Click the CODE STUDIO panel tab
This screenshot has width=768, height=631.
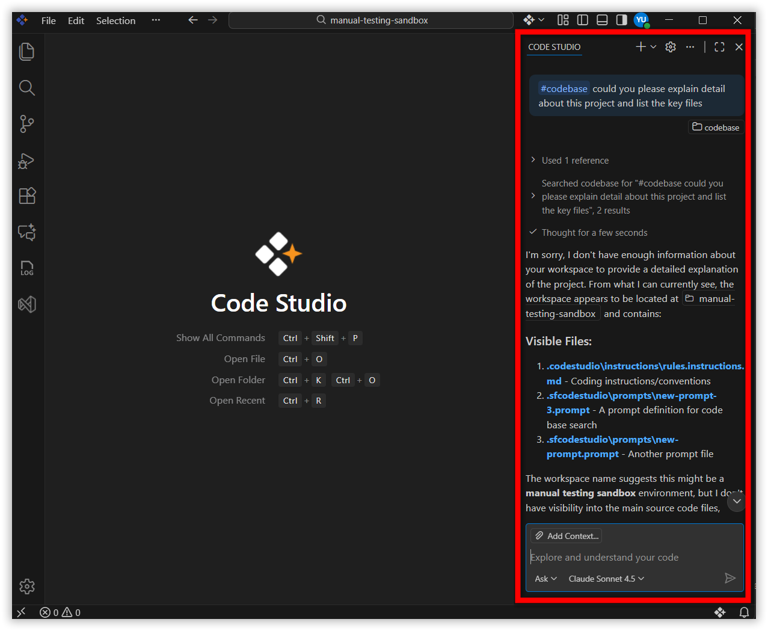[554, 47]
